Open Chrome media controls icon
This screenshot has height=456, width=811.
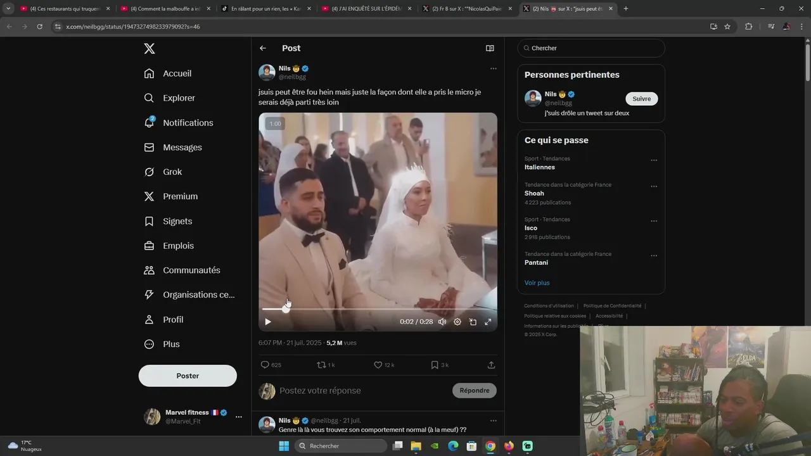771,27
